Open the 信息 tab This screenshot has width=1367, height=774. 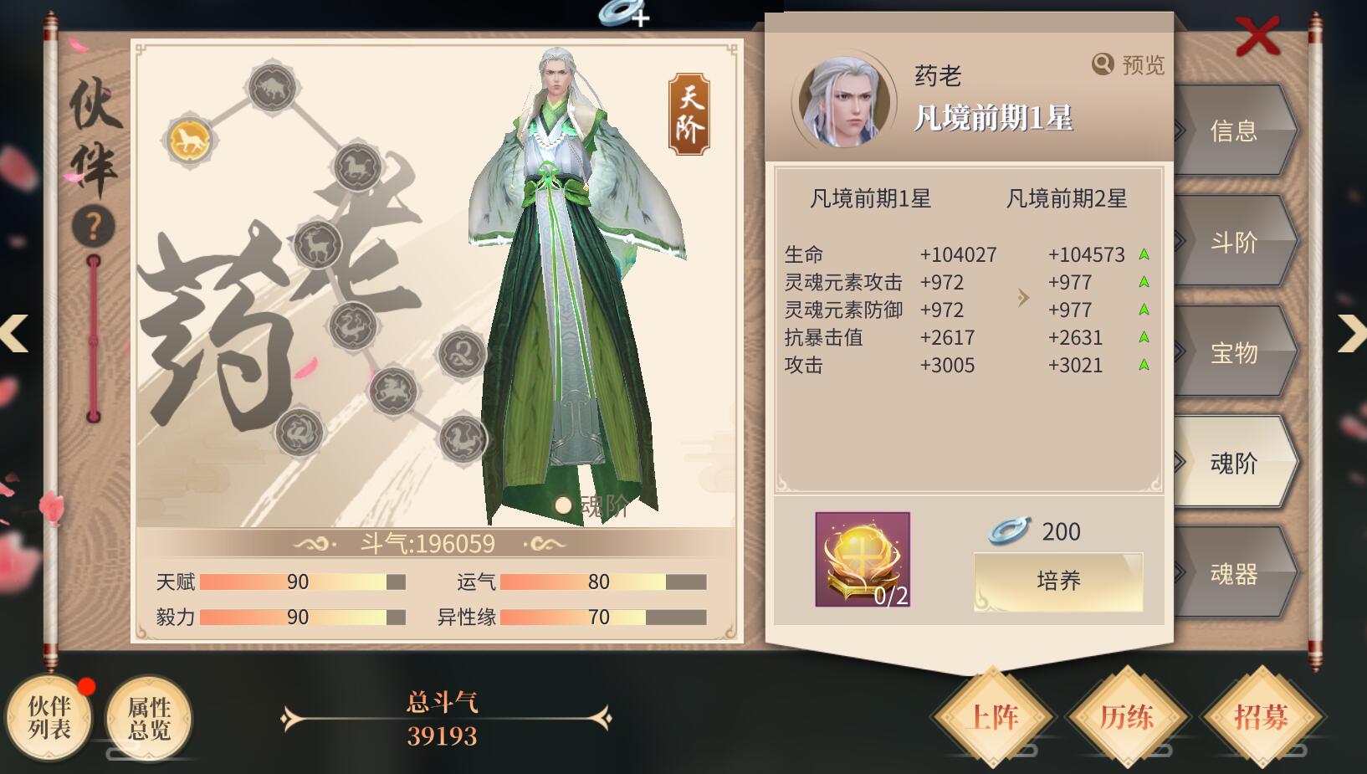point(1234,131)
